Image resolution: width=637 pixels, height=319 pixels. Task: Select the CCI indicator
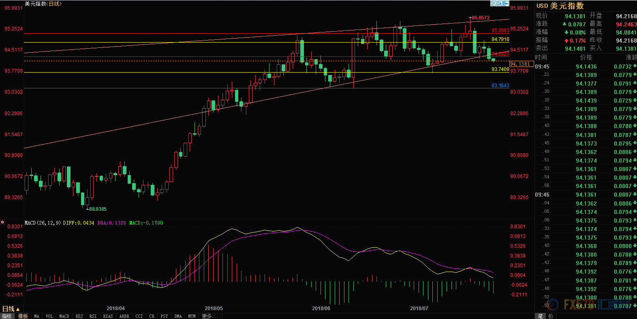point(139,316)
